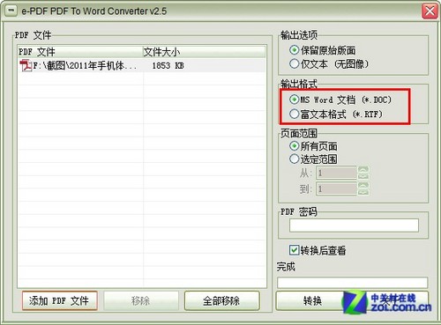The height and width of the screenshot is (325, 441).
Task: Sort by the PDF 文件 column header
Action: click(x=80, y=52)
